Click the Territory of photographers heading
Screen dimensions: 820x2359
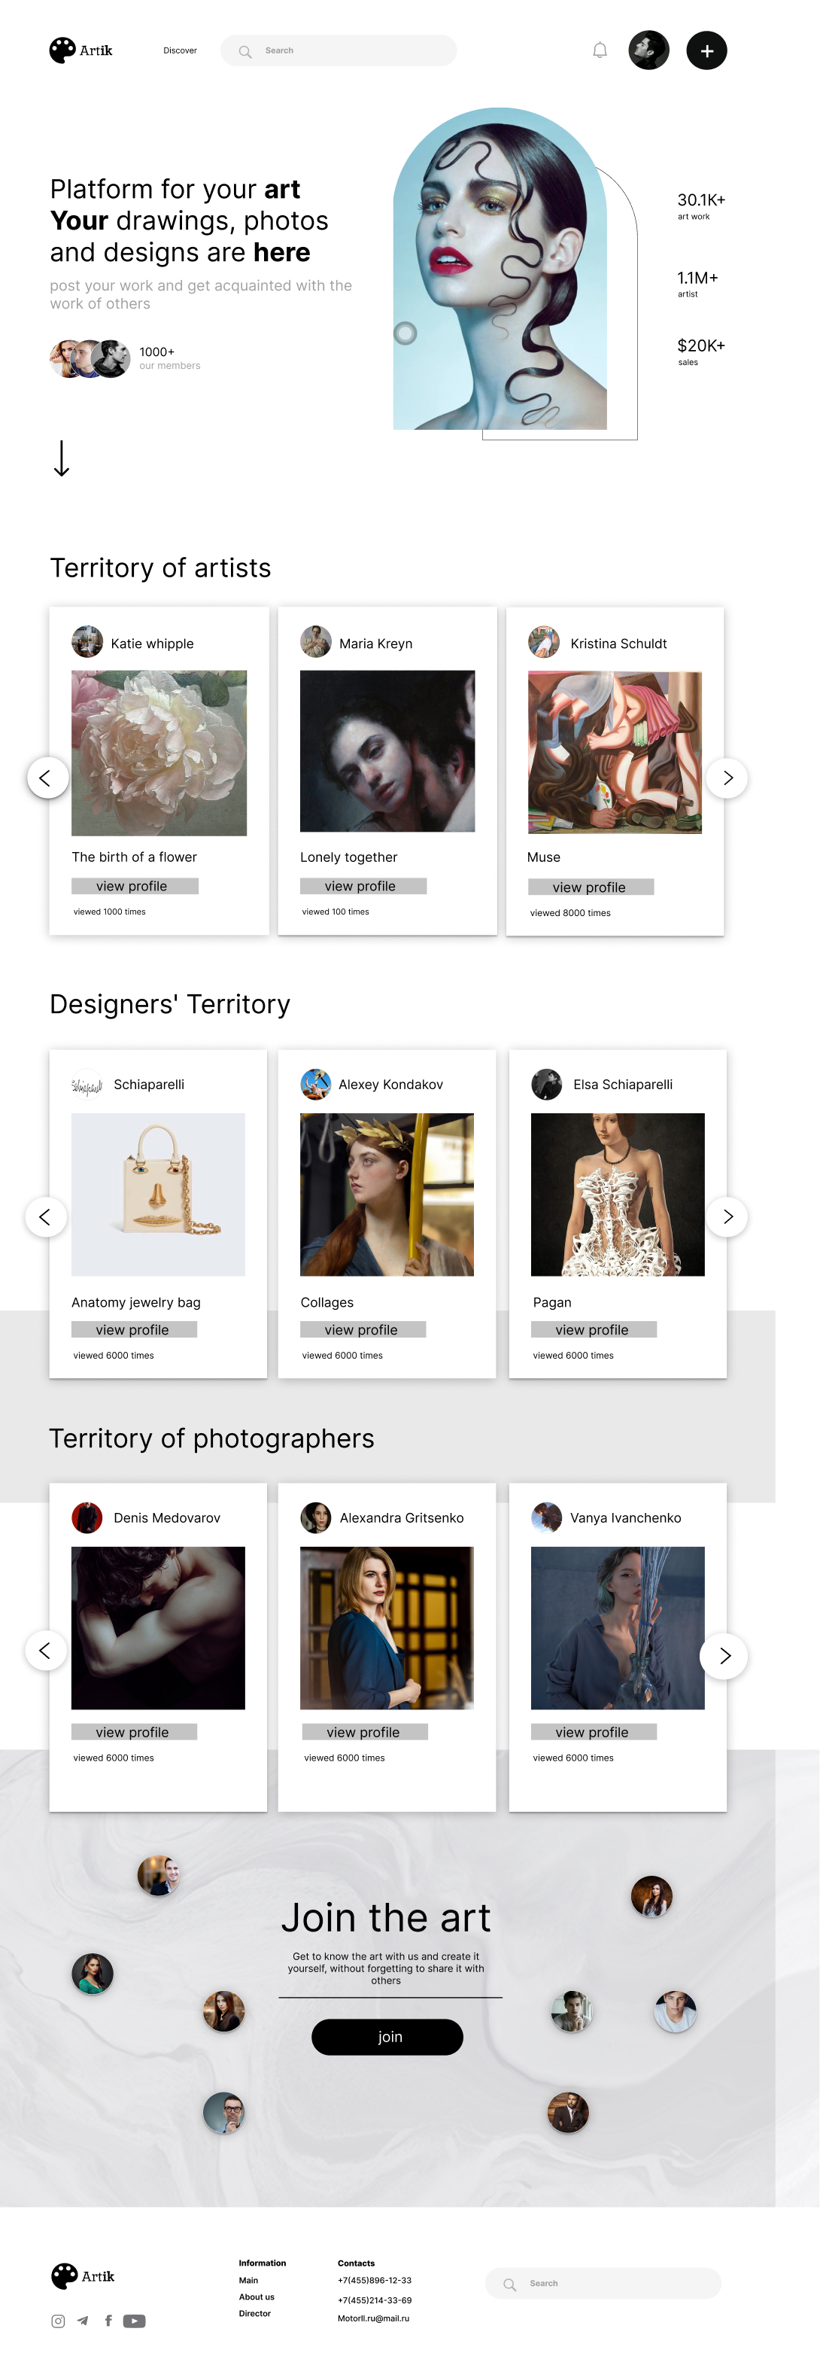(211, 1438)
